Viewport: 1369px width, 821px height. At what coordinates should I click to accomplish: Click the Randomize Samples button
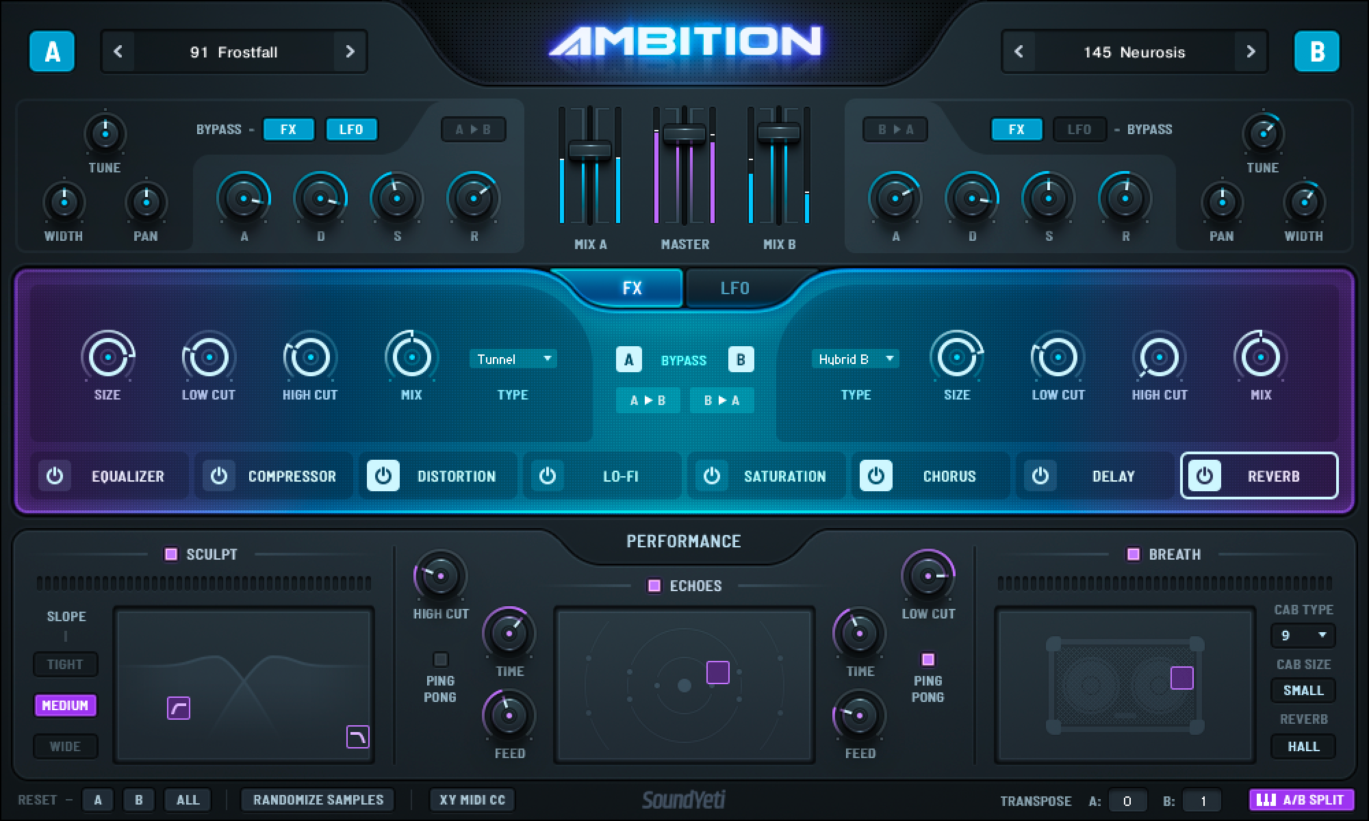click(x=318, y=800)
